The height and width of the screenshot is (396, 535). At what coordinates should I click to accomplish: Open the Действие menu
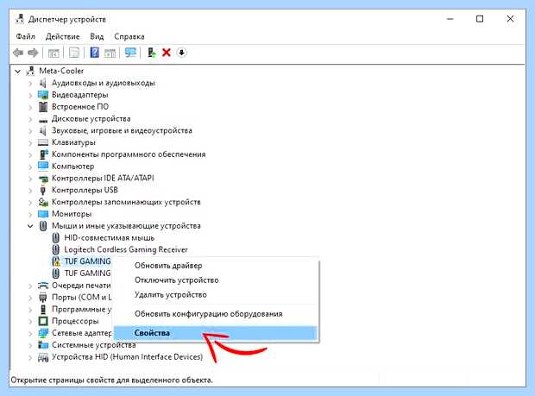coord(63,36)
